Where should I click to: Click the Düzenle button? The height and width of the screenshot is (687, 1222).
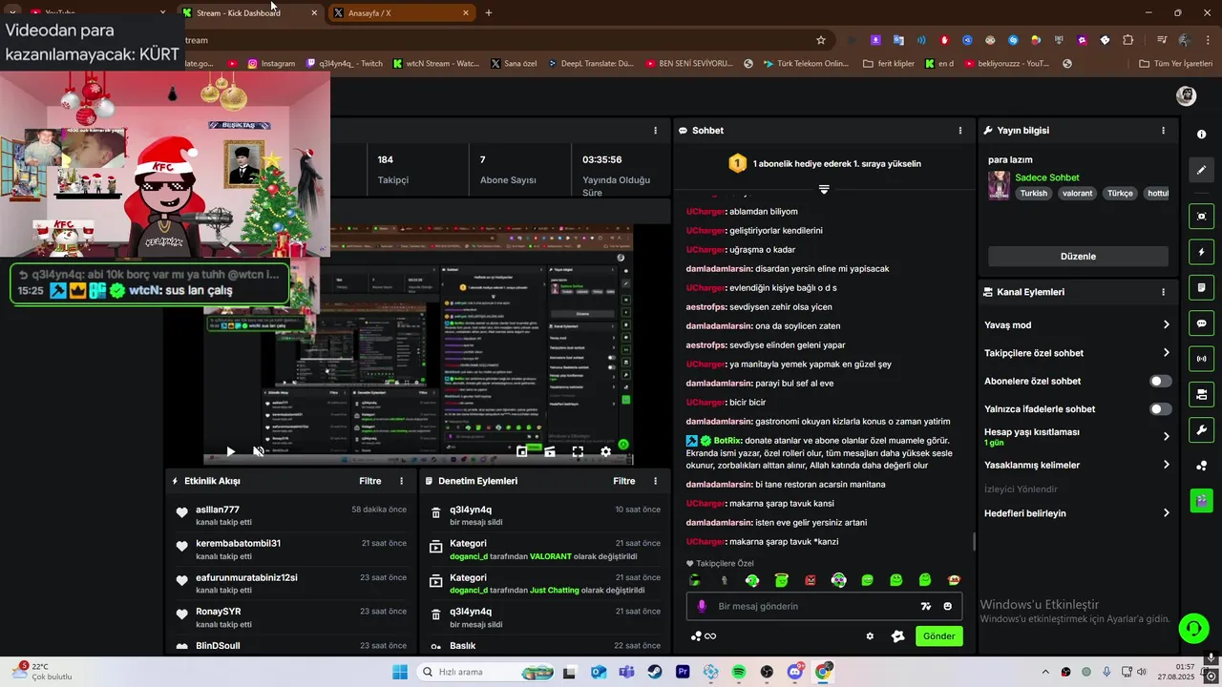click(x=1078, y=257)
